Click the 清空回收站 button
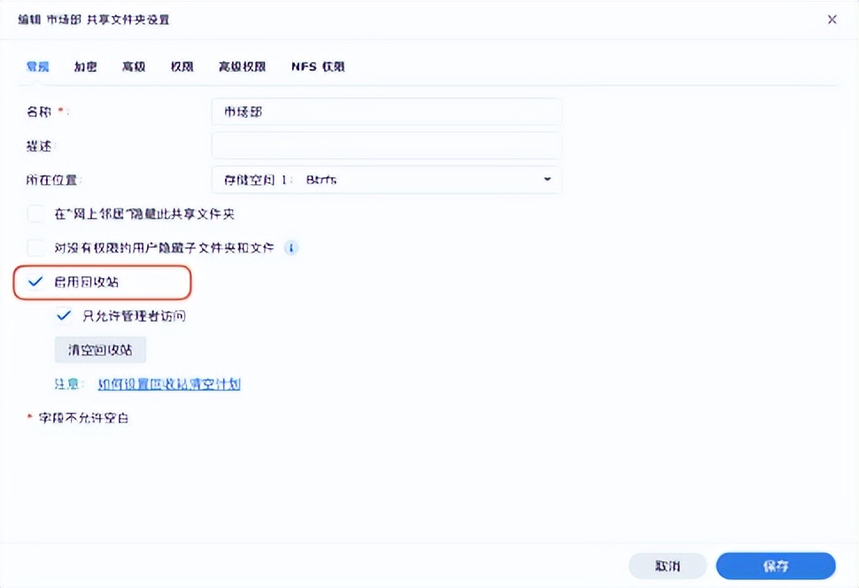Viewport: 859px width, 588px height. pos(99,349)
